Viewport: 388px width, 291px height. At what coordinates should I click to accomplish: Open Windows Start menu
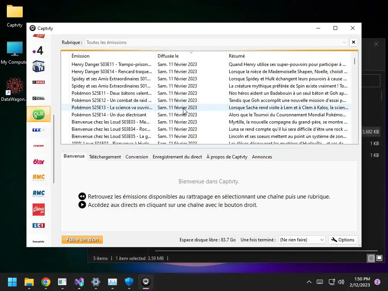12,282
